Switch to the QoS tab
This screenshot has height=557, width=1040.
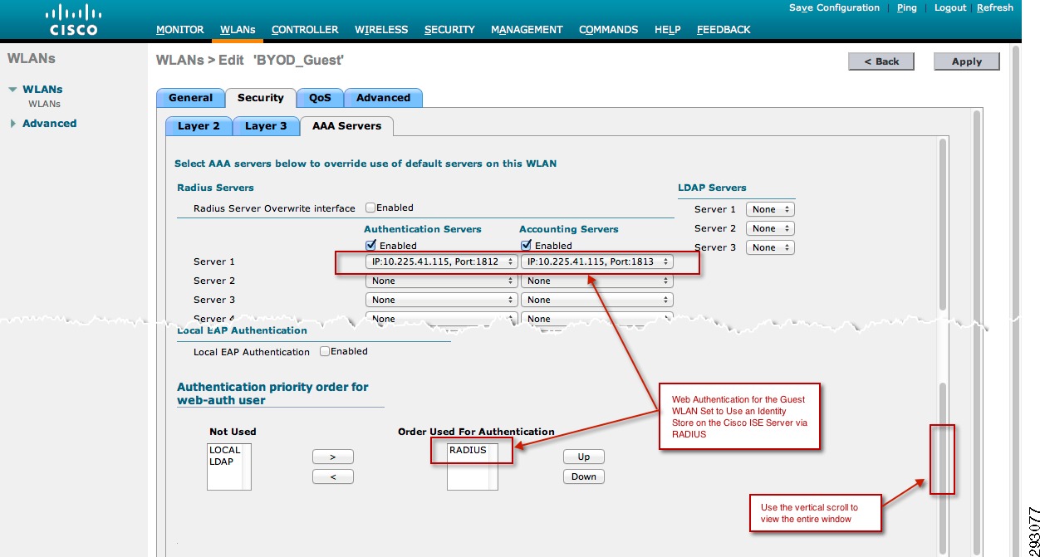(320, 98)
